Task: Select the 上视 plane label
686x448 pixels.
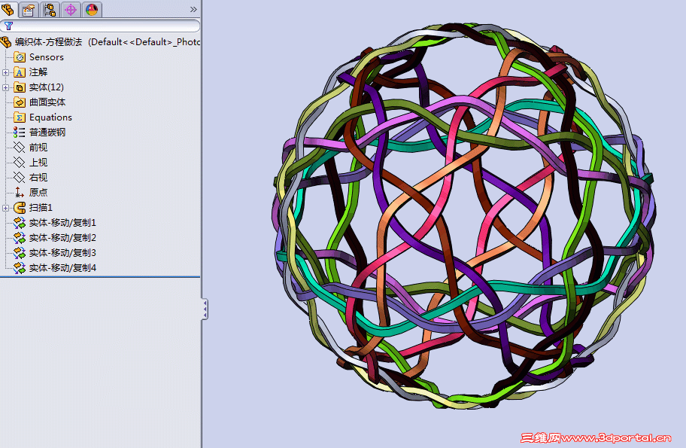Action: click(x=38, y=163)
